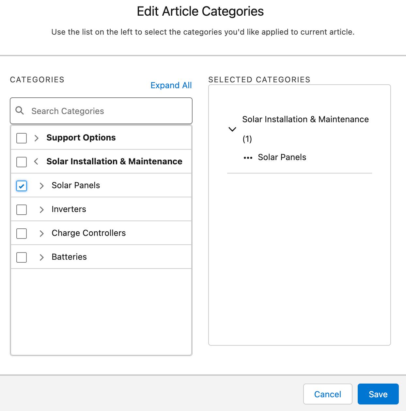Click the Inverters label
This screenshot has width=406, height=411.
click(69, 209)
